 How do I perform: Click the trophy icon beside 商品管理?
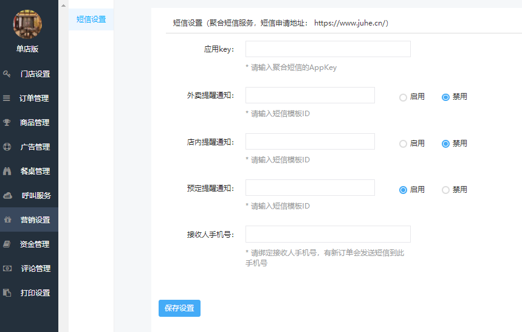(7, 122)
